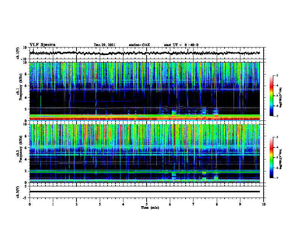297x229 pixels.
Task: Select the "Dec. 29, 2021" date text
Action: pos(105,45)
